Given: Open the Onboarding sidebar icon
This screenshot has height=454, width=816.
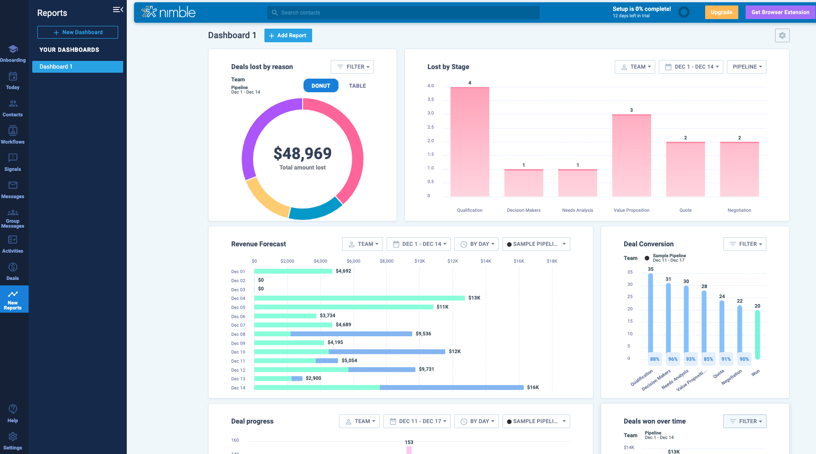Looking at the screenshot, I should 13,49.
